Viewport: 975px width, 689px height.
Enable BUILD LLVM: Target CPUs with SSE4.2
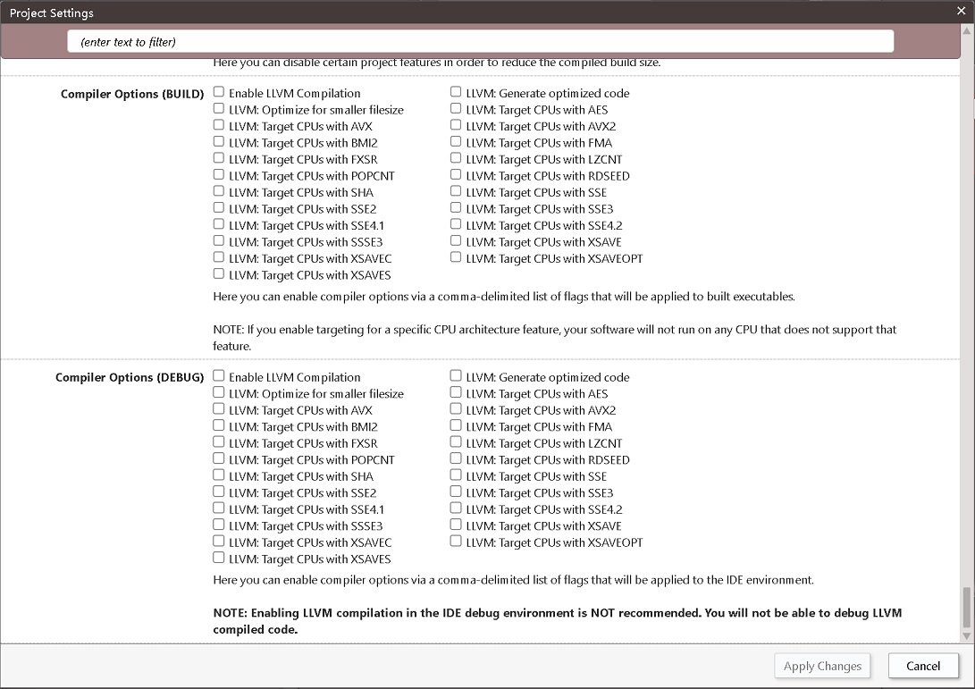coord(456,224)
